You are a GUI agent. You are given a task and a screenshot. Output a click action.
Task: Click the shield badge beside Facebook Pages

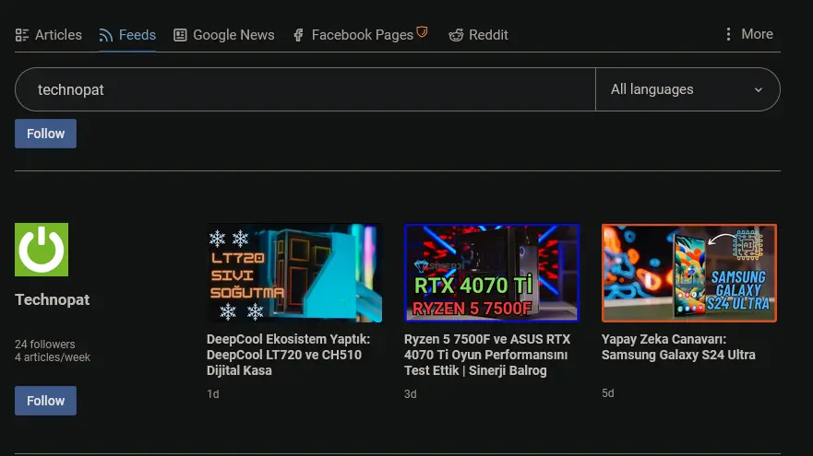click(x=422, y=31)
